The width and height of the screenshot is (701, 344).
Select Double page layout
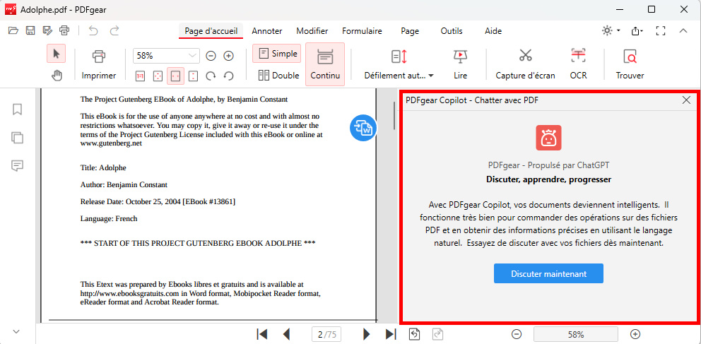tap(278, 76)
